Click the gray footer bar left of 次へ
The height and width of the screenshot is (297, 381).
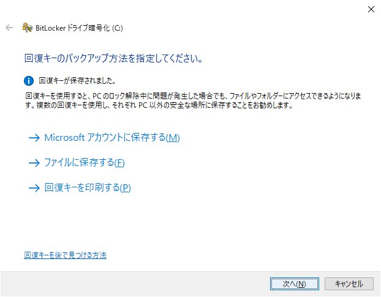135,284
